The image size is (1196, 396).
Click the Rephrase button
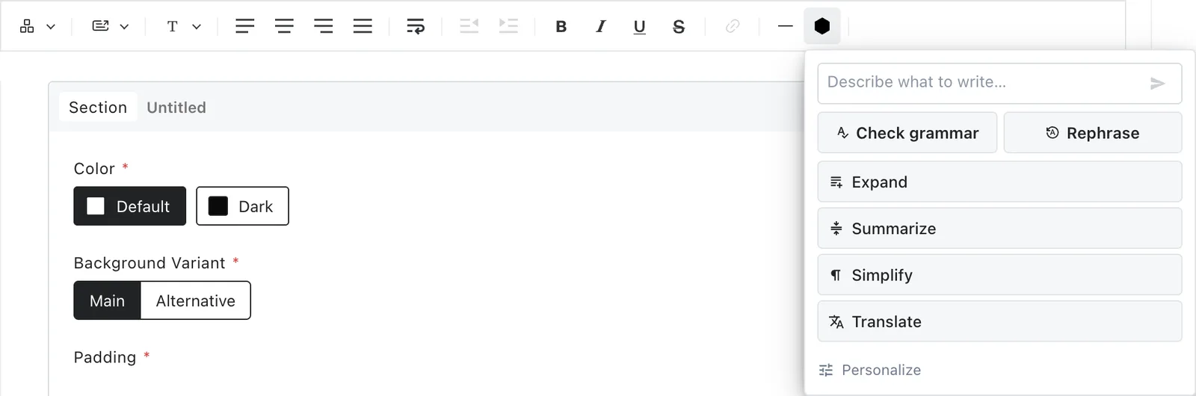[1093, 133]
